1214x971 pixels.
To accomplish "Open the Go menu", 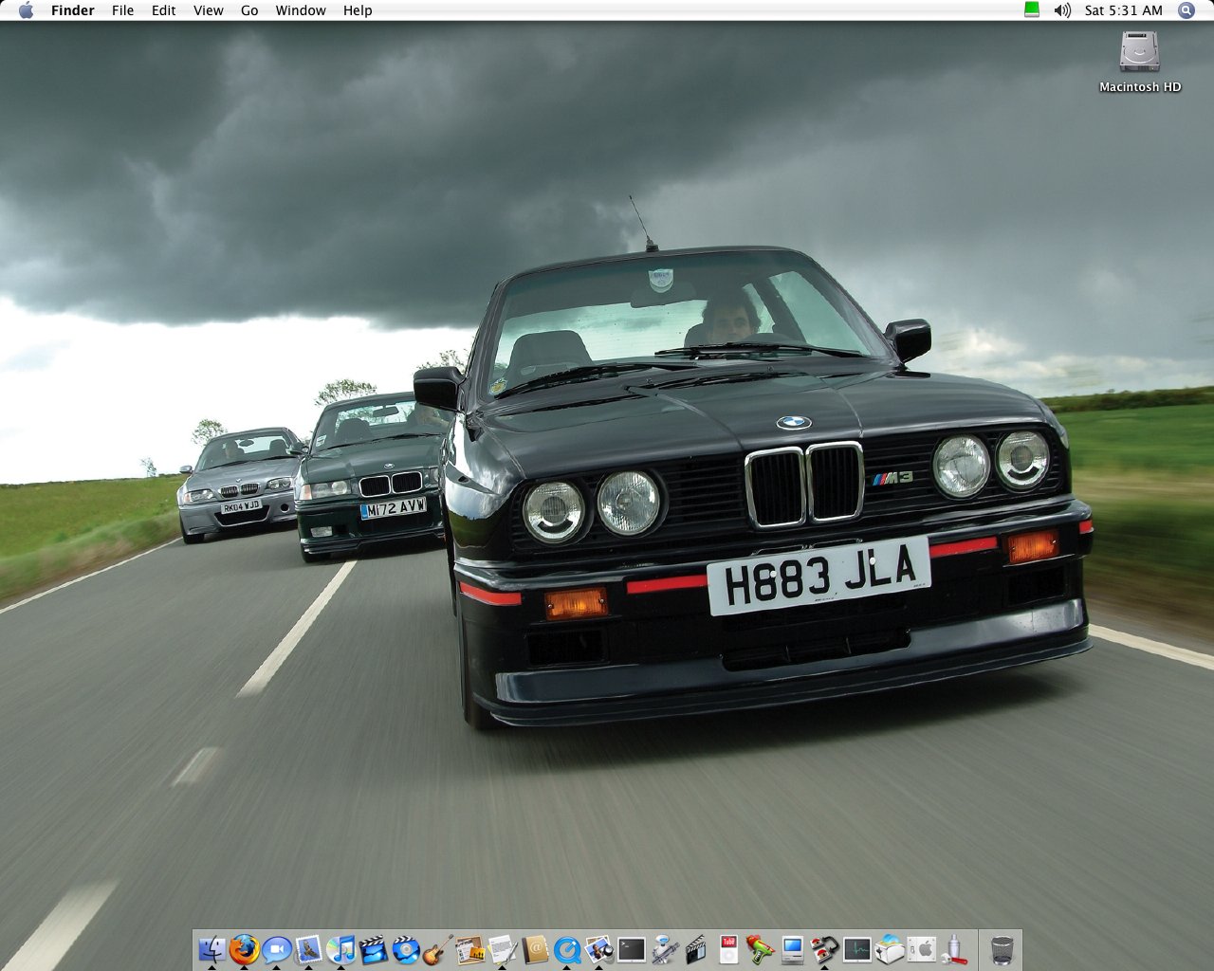I will pos(249,10).
